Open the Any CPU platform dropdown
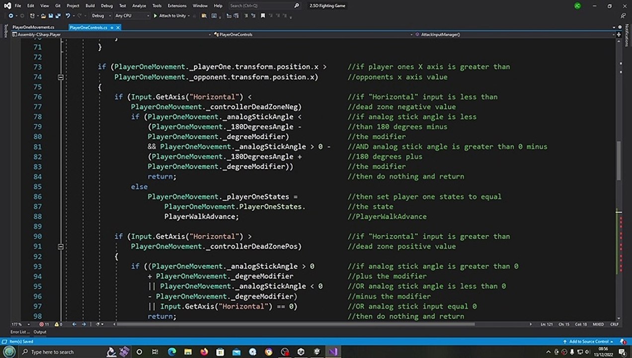This screenshot has height=358, width=632. tap(132, 15)
